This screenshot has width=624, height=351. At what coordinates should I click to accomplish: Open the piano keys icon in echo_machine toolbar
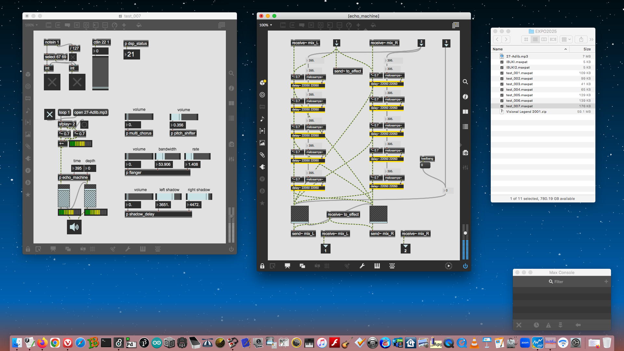click(377, 266)
